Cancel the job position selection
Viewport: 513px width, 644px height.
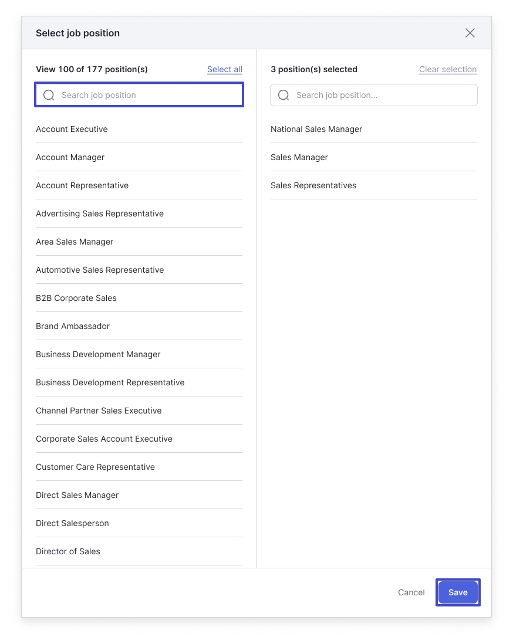click(411, 592)
